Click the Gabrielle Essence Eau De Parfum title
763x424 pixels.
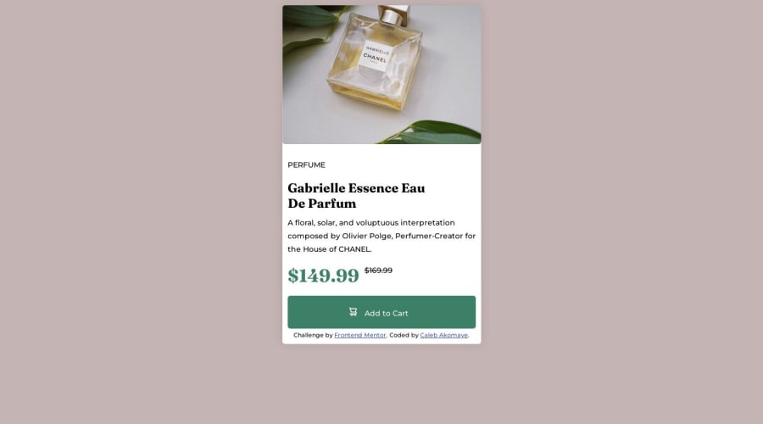coord(356,196)
